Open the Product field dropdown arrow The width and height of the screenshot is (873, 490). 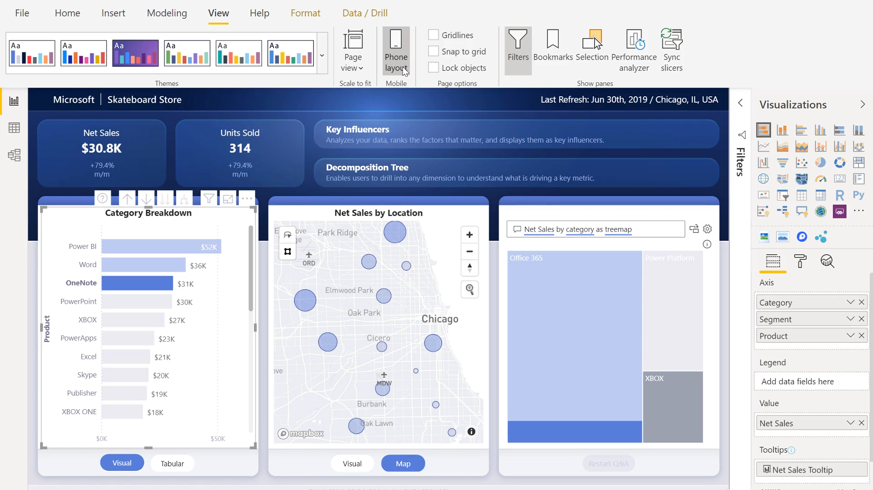click(x=850, y=336)
